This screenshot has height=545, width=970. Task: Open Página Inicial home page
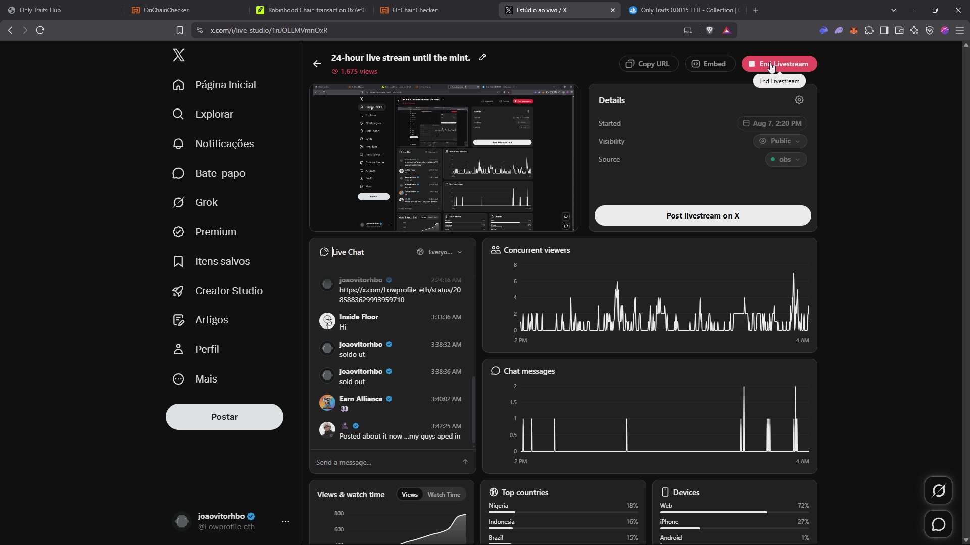pyautogui.click(x=214, y=85)
